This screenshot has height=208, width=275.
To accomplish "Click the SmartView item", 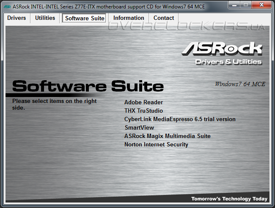I will [x=139, y=128].
